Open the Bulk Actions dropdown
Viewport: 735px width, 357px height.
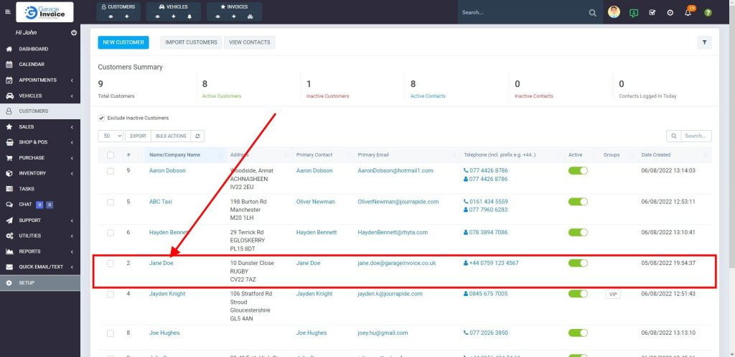(171, 136)
